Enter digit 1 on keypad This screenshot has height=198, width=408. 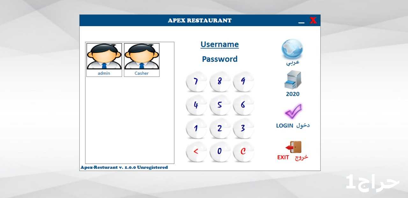pyautogui.click(x=196, y=128)
